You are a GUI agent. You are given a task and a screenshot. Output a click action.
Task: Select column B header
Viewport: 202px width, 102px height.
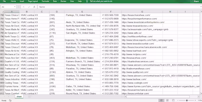tap(27, 12)
